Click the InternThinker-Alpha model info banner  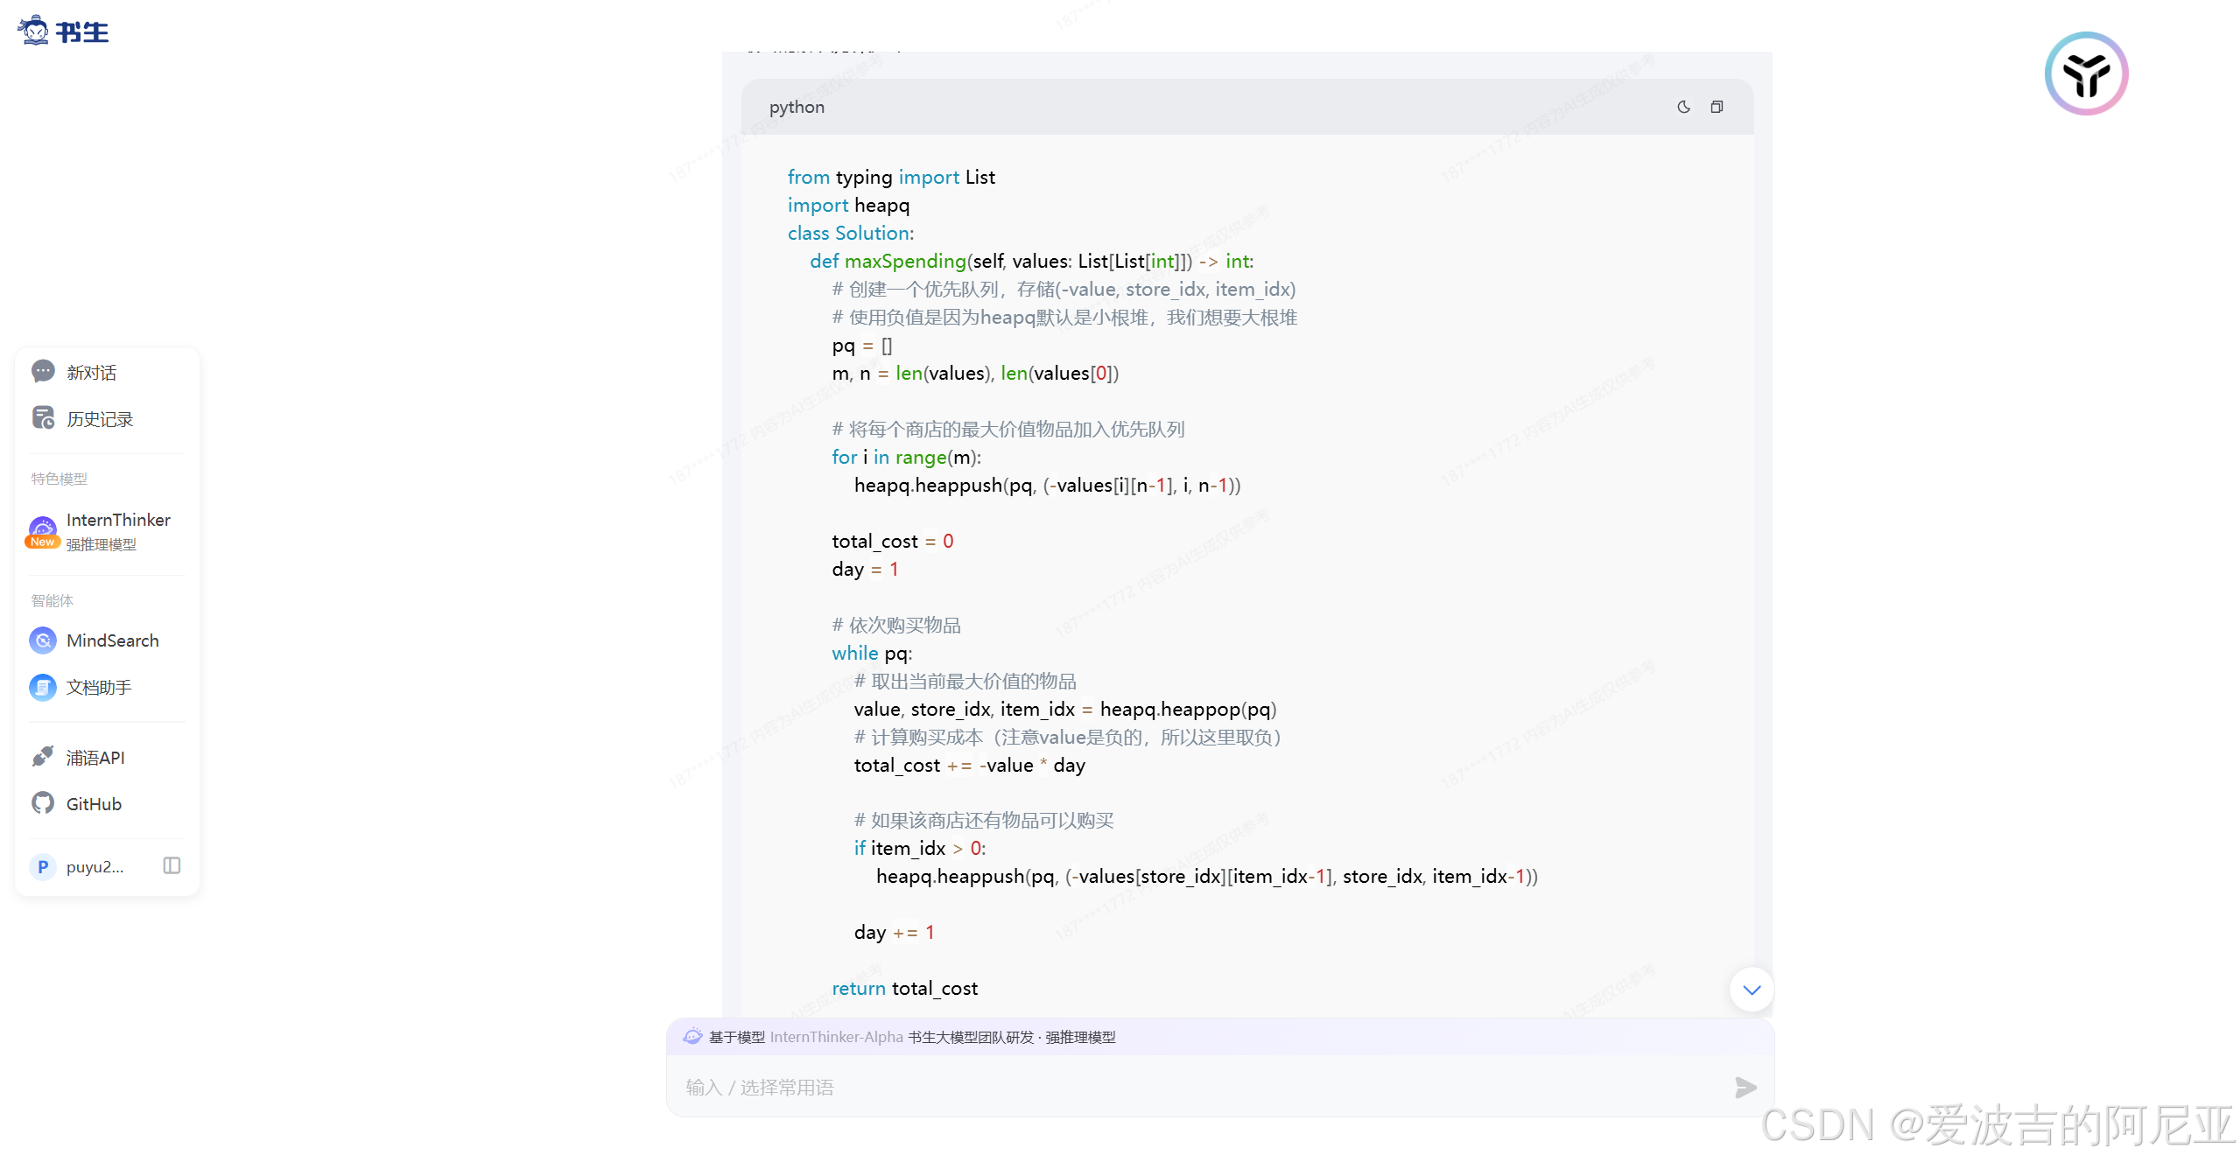click(910, 1037)
